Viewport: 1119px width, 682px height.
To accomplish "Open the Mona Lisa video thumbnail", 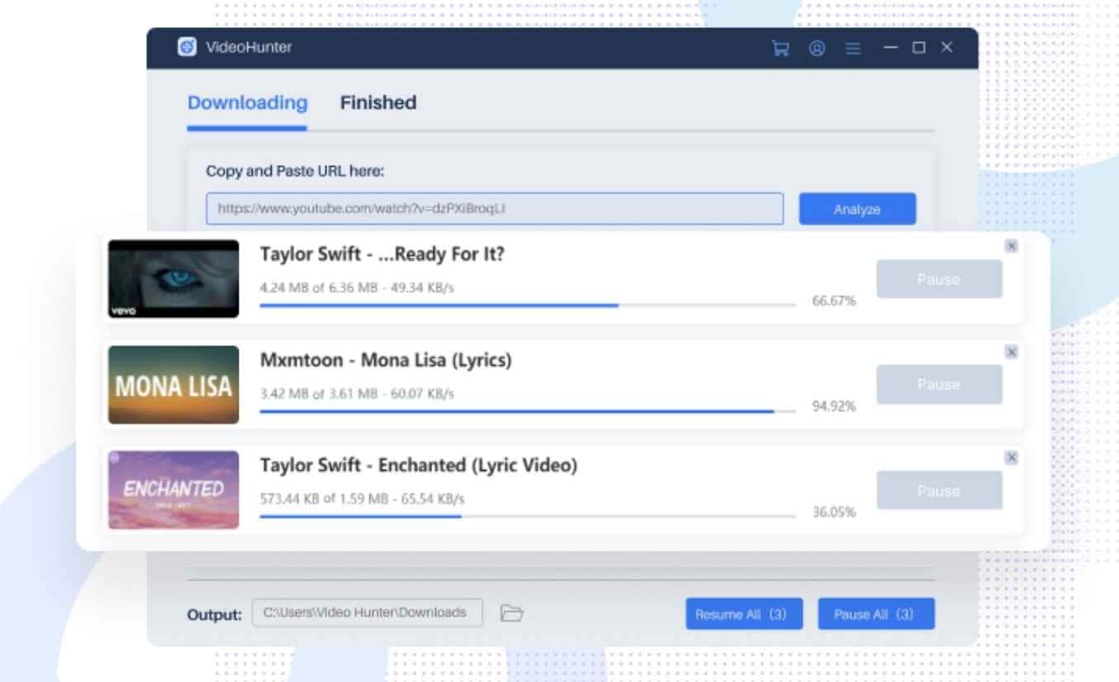I will tap(173, 385).
